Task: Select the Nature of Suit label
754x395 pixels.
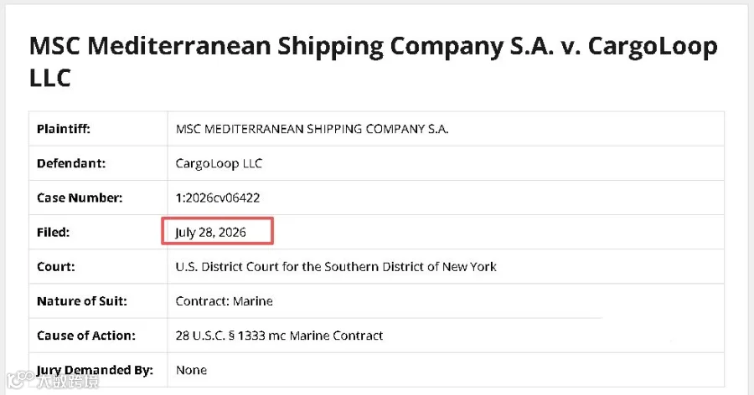Action: pos(82,301)
